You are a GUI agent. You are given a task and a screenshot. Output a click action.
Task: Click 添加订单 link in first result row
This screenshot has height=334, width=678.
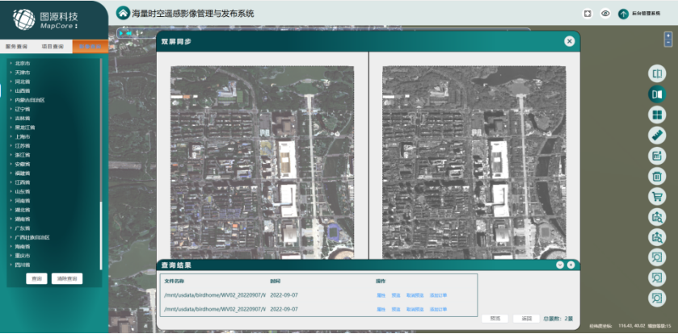[x=439, y=295]
